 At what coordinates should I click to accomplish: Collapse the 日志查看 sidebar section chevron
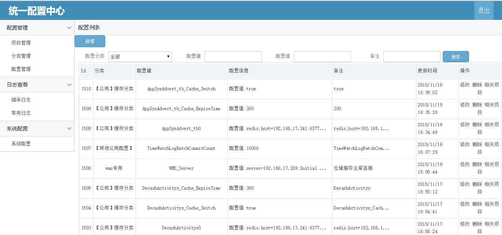[69, 85]
